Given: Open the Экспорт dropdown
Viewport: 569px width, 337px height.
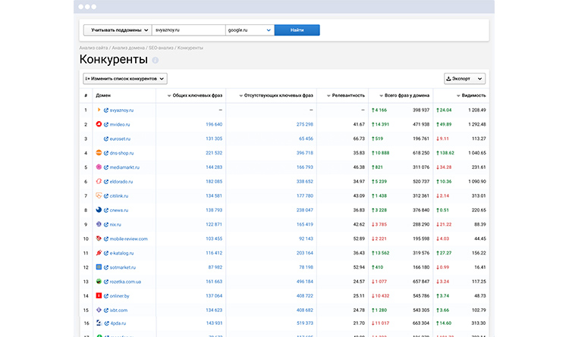Looking at the screenshot, I should click(x=464, y=79).
